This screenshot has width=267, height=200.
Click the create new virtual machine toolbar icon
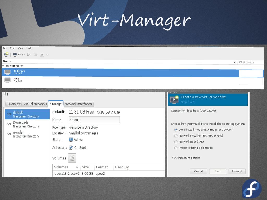[6, 55]
